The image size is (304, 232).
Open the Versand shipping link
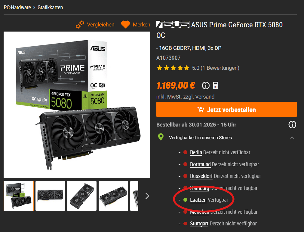click(205, 97)
